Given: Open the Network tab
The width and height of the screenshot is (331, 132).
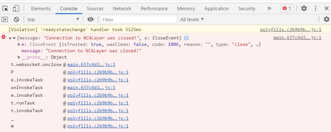Looking at the screenshot, I should [x=122, y=9].
